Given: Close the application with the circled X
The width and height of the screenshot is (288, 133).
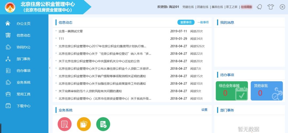Looking at the screenshot, I should point(282,7).
